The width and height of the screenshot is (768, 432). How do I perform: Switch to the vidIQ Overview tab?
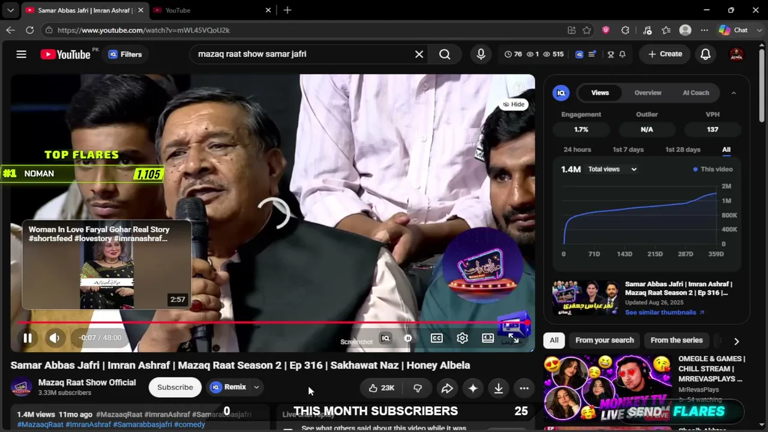[648, 92]
